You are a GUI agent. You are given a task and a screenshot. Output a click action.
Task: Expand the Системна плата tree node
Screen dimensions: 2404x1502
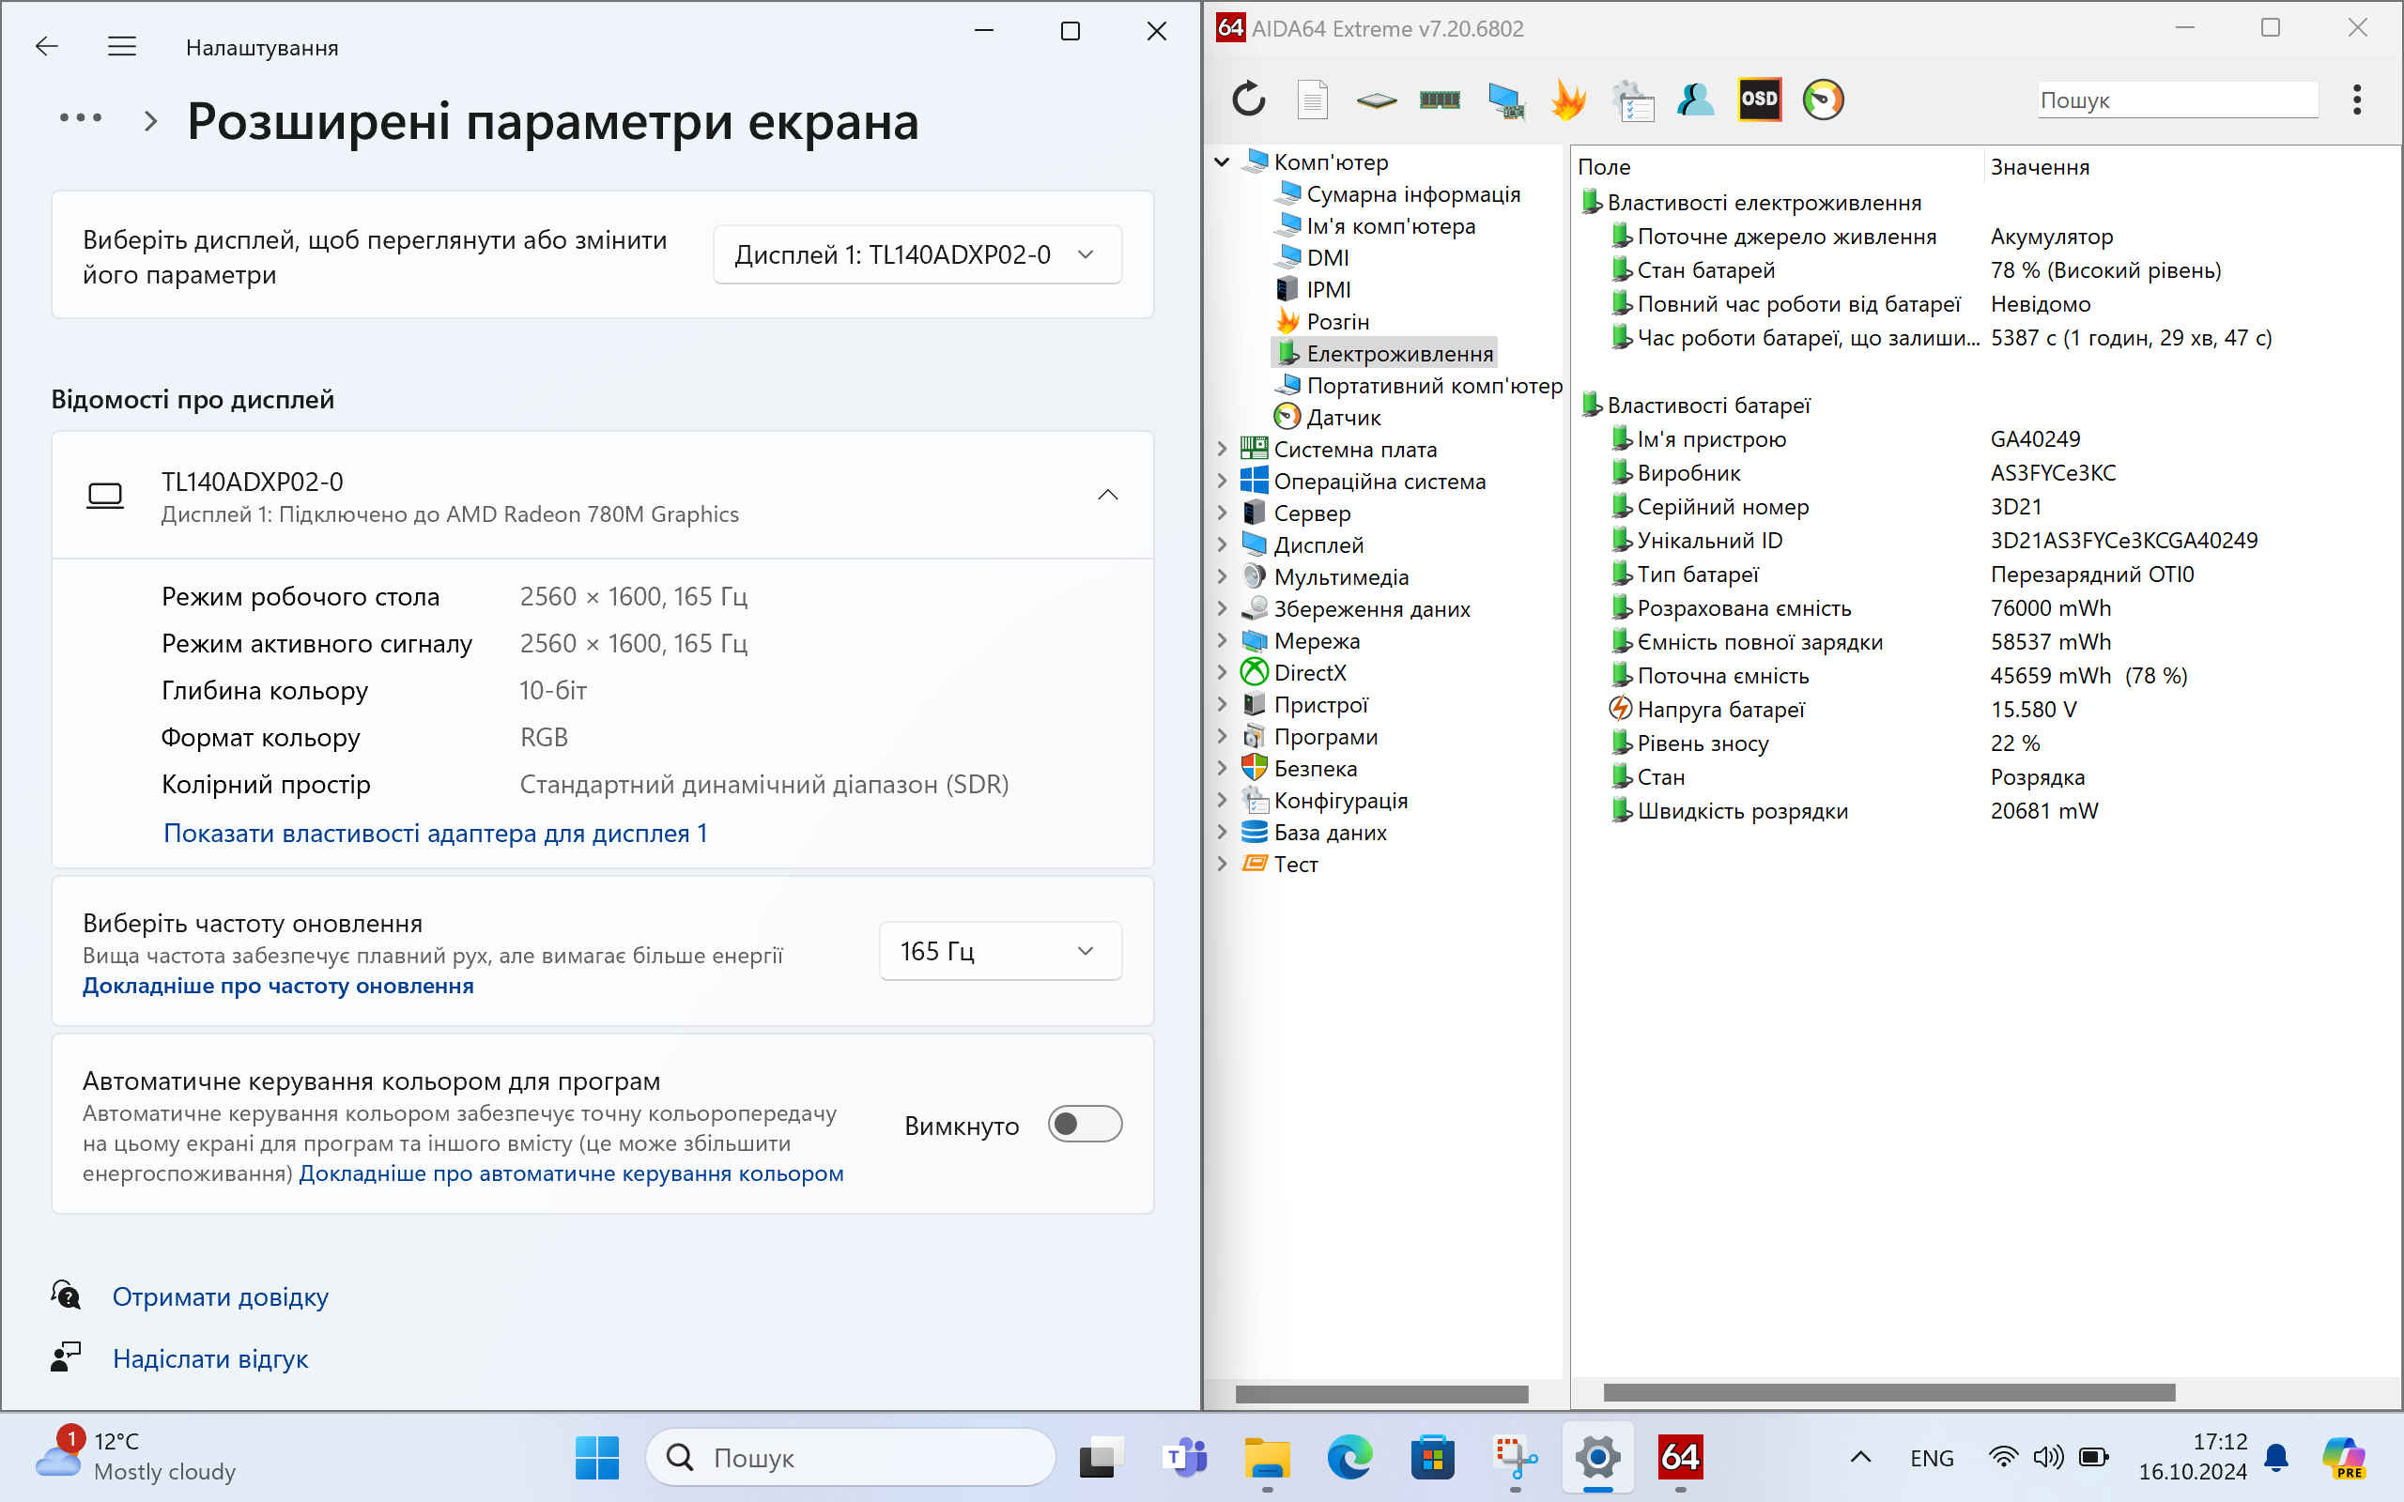click(1222, 449)
